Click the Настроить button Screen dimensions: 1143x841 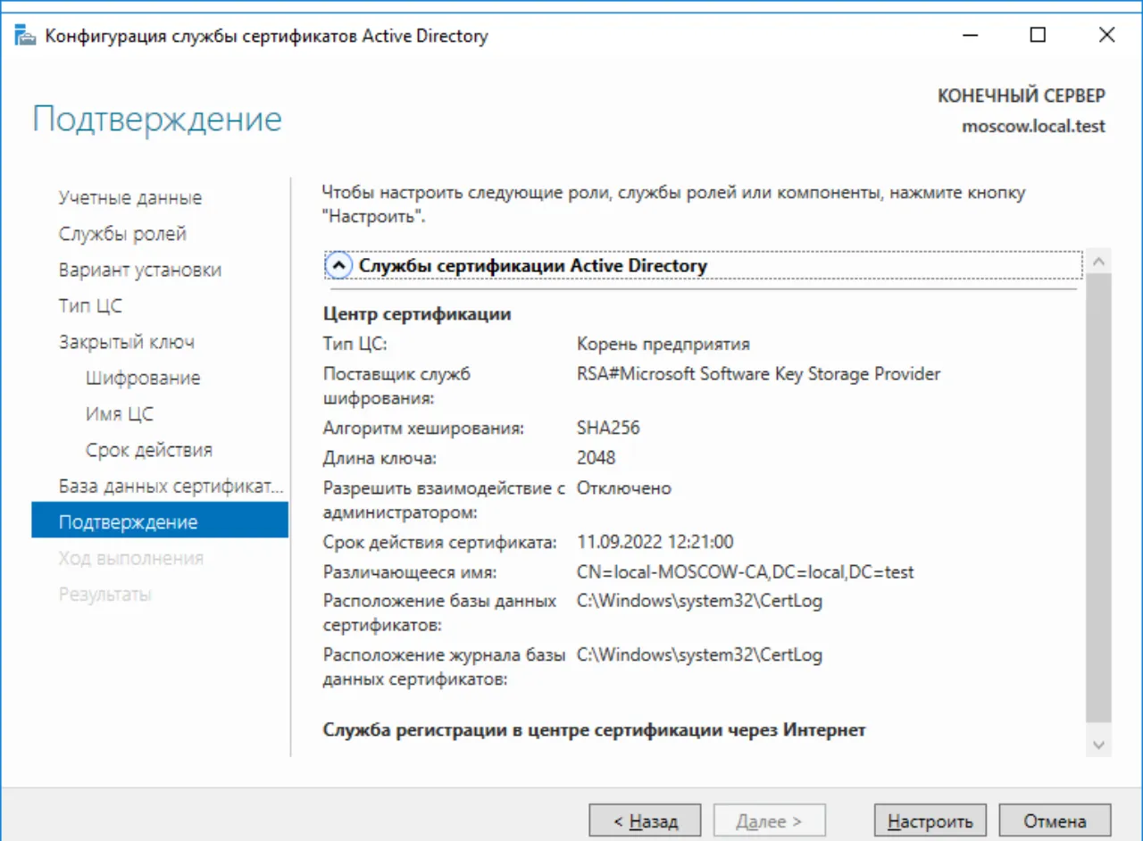930,821
